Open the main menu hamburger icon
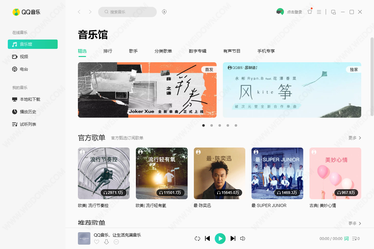 click(319, 12)
